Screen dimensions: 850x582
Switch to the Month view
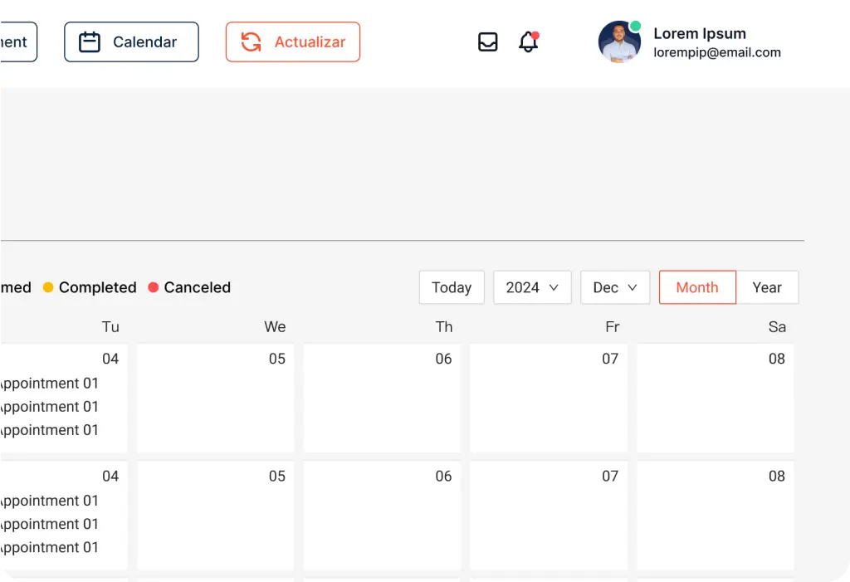point(697,287)
